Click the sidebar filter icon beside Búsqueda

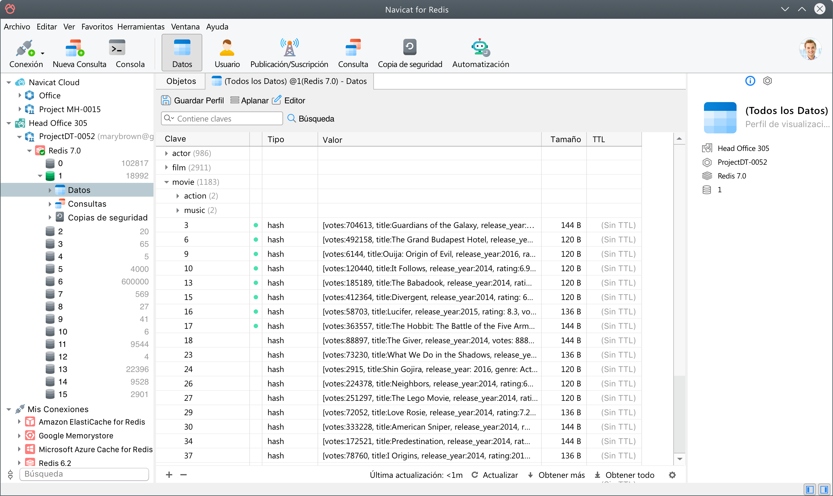pyautogui.click(x=10, y=474)
